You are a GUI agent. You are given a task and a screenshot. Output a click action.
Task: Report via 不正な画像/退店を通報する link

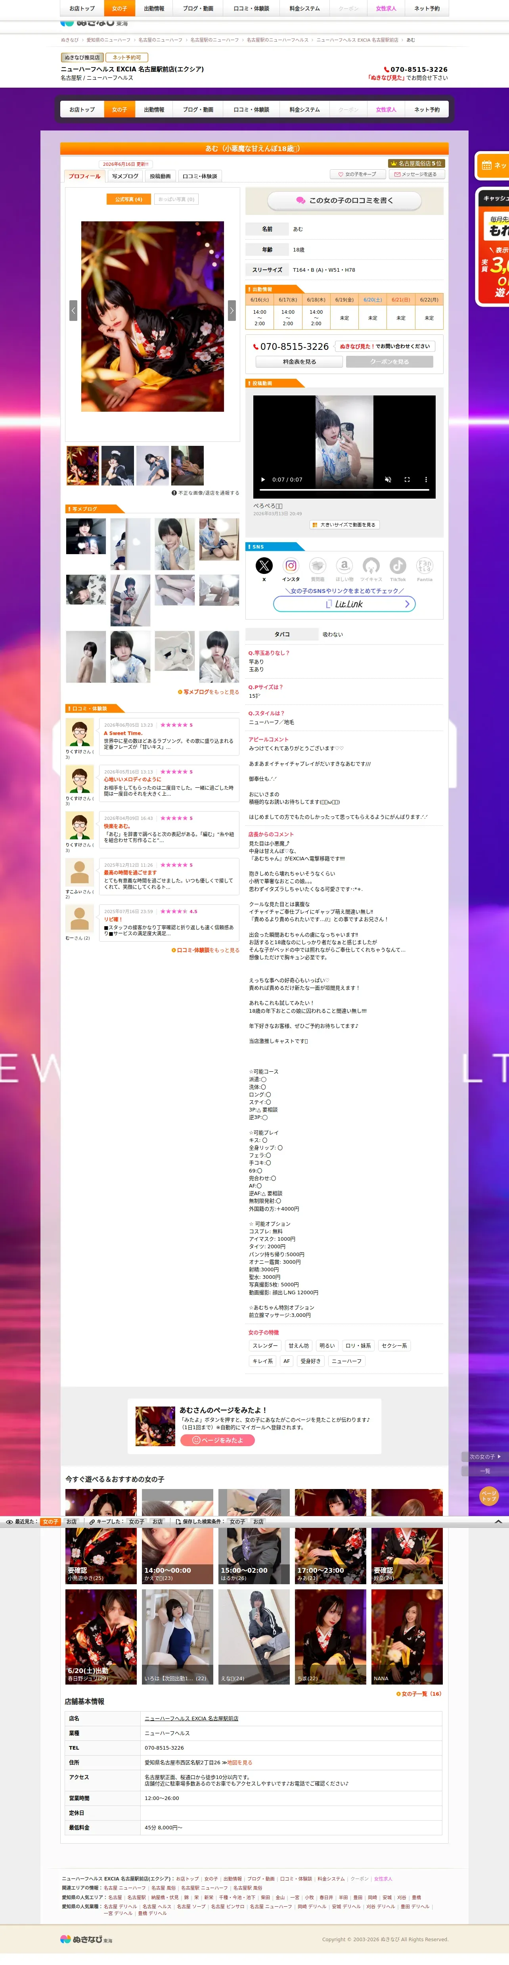[x=206, y=493]
